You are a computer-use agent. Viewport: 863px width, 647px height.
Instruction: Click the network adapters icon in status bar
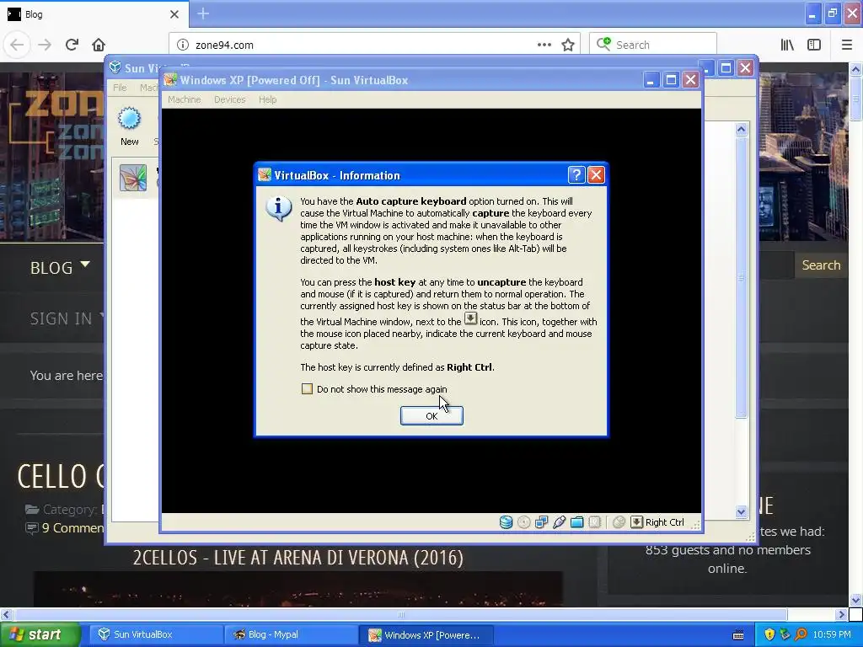pyautogui.click(x=542, y=522)
